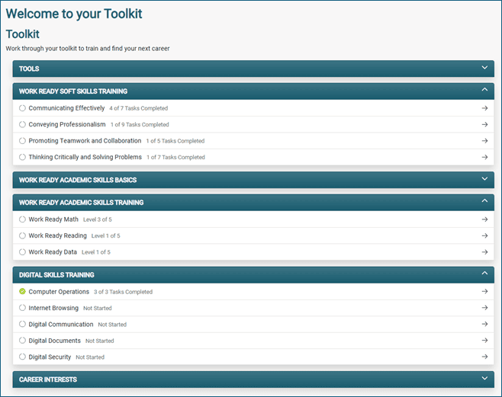Click status circle beside Work Ready Reading
Viewport: 502px width, 397px height.
22,235
